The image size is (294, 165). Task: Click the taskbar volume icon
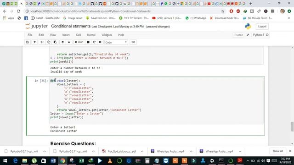point(263,161)
